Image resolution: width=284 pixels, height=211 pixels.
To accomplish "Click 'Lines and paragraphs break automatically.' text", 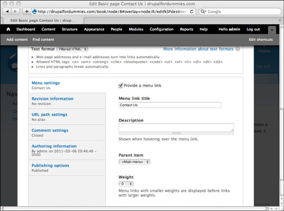I will [72, 67].
